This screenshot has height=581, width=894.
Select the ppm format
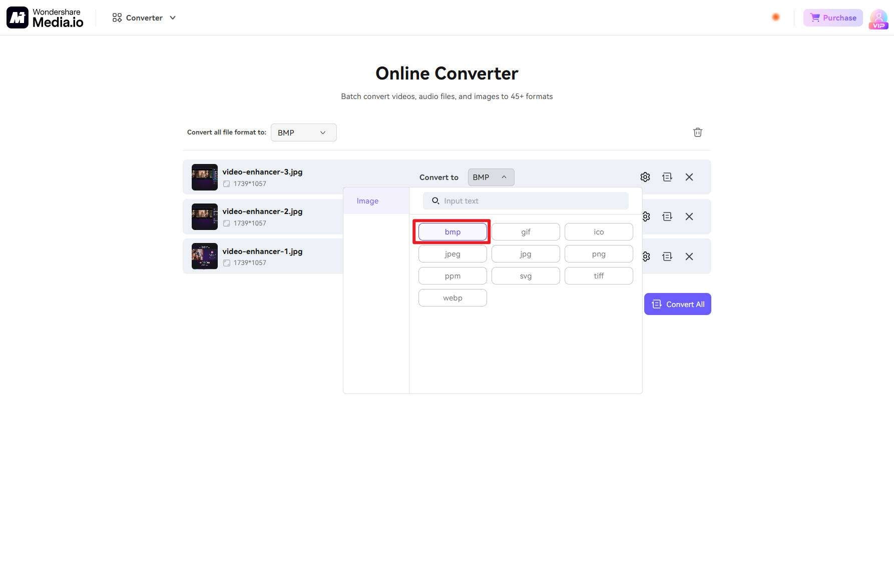[453, 276]
